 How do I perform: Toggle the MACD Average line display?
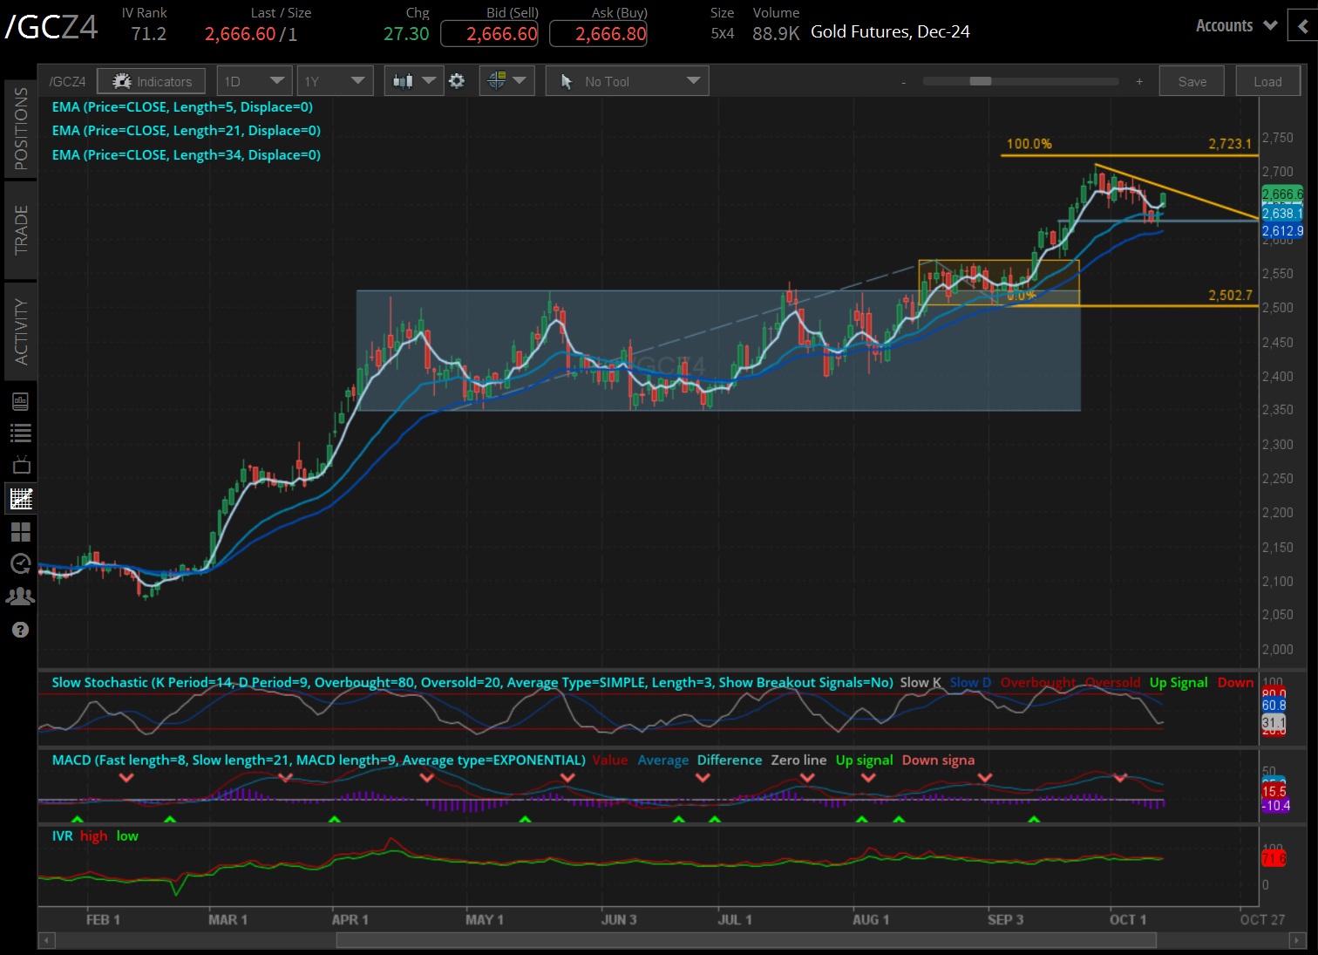point(663,760)
